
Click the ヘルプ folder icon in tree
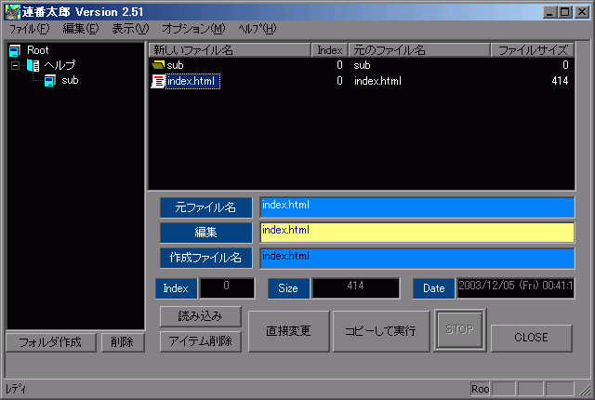(x=33, y=65)
